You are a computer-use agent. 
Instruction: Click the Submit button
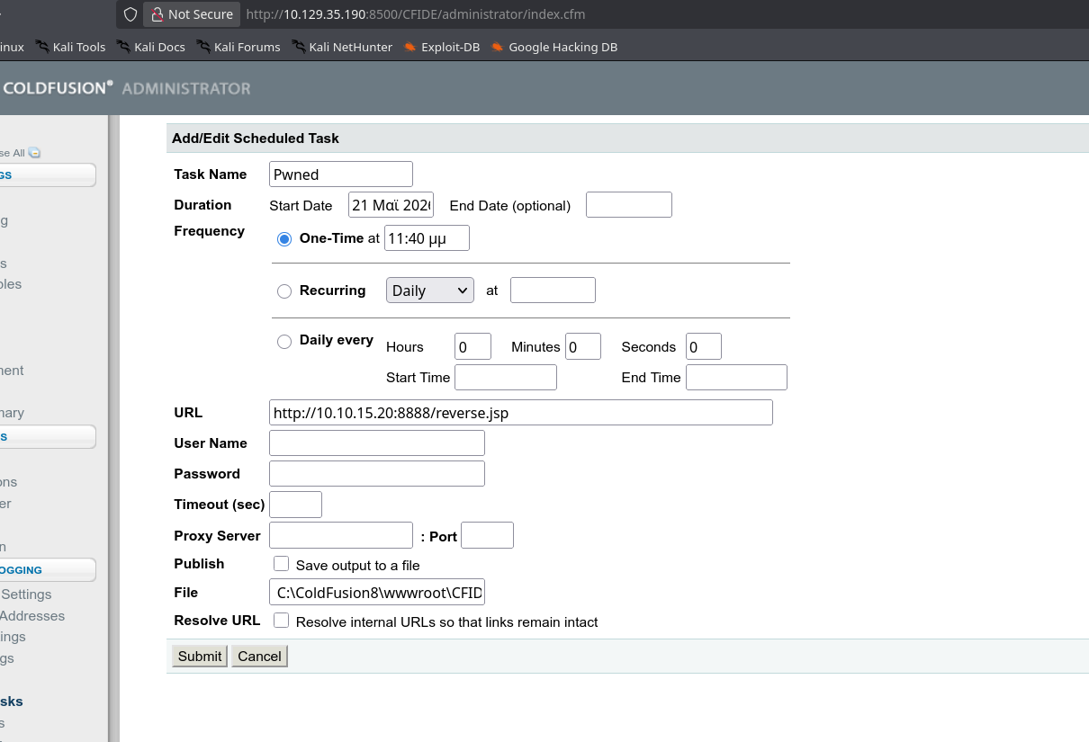point(200,656)
